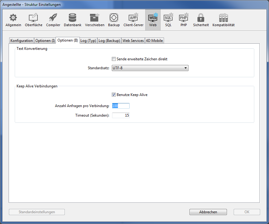Uncheck Benutze Keep Alive
This screenshot has height=224, width=269.
point(114,95)
